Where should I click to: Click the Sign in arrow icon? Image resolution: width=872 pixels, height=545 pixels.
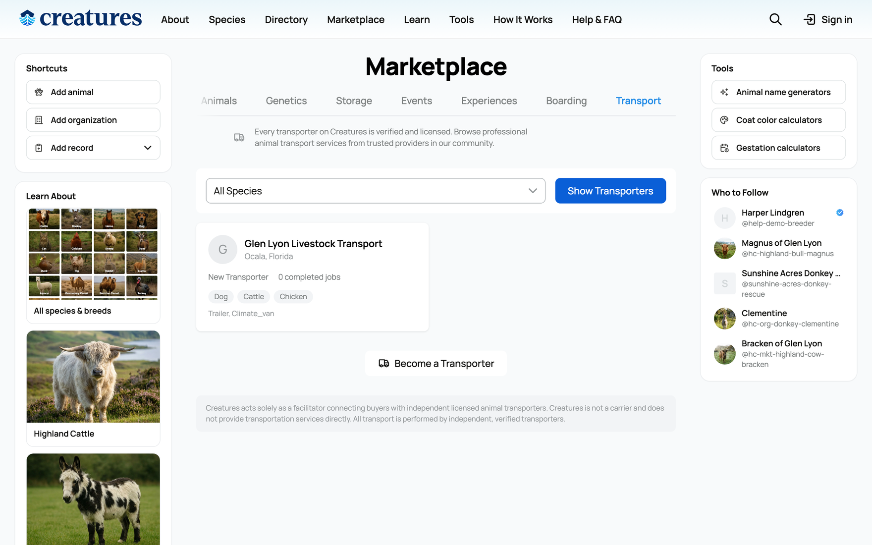[809, 19]
